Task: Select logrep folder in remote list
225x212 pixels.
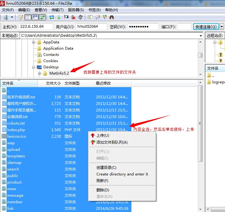Action: 216,82
